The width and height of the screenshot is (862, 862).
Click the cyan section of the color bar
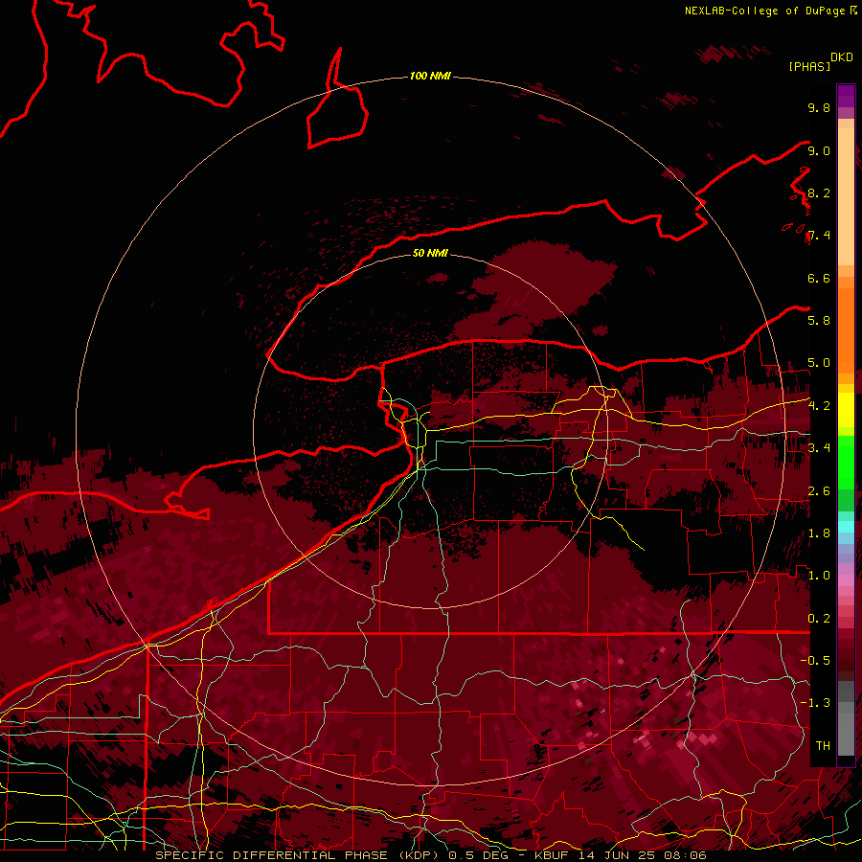point(846,527)
